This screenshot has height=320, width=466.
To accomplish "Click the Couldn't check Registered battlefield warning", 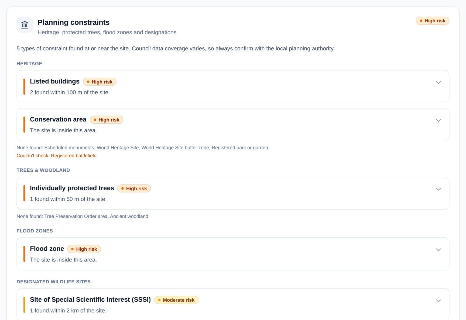I will tap(57, 156).
